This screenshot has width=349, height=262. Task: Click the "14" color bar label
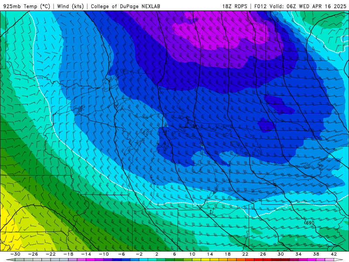pos(210,254)
